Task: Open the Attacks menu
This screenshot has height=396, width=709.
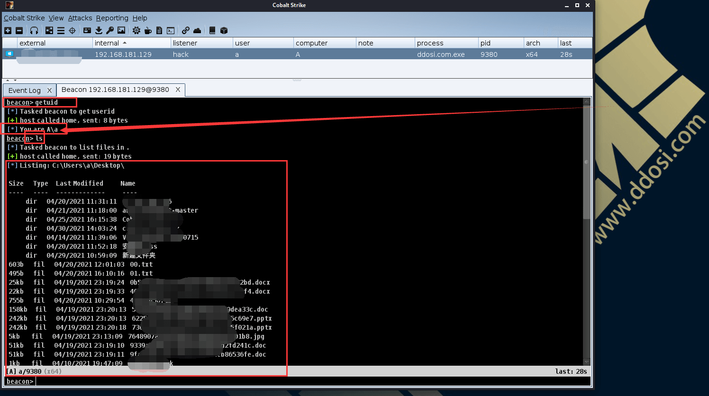Action: (x=80, y=18)
